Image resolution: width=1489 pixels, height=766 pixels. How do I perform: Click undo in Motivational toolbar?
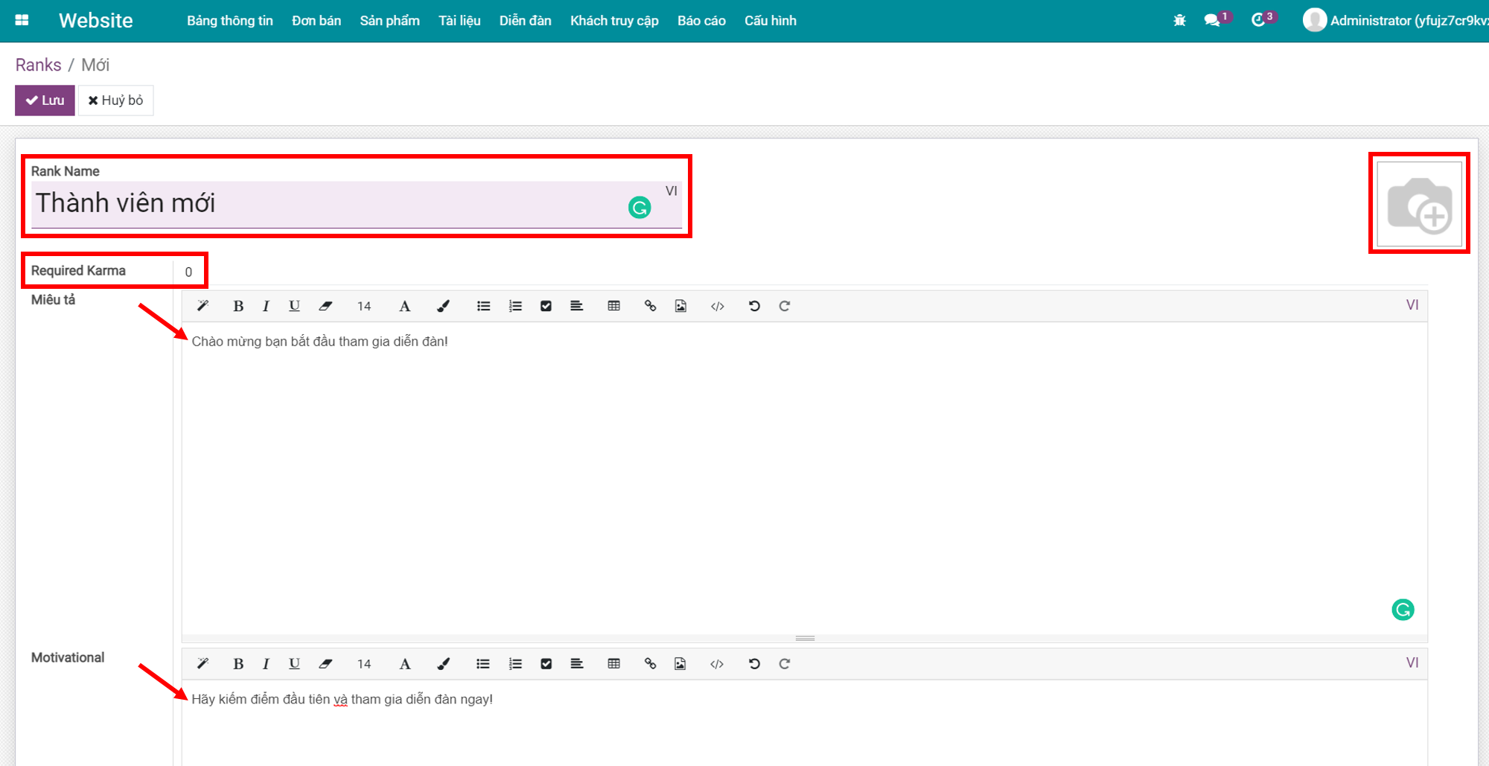(754, 664)
